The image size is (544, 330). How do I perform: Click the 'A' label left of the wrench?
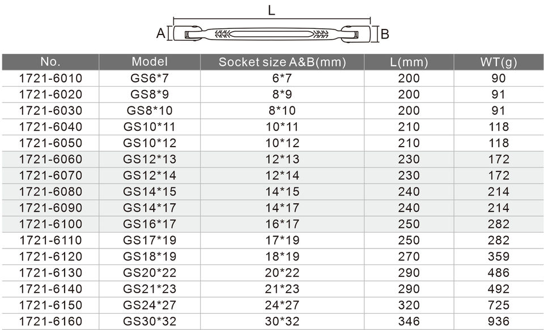[x=160, y=34]
